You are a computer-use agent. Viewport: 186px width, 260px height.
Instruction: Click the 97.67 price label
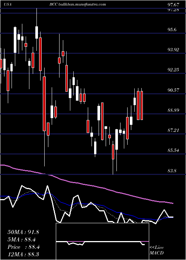[173, 4]
